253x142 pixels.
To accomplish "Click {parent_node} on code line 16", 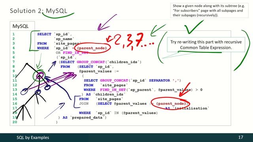I will pos(171,103).
